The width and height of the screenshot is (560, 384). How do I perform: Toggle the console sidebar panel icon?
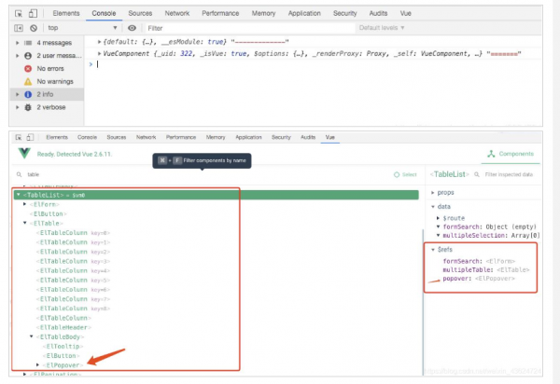pyautogui.click(x=19, y=29)
